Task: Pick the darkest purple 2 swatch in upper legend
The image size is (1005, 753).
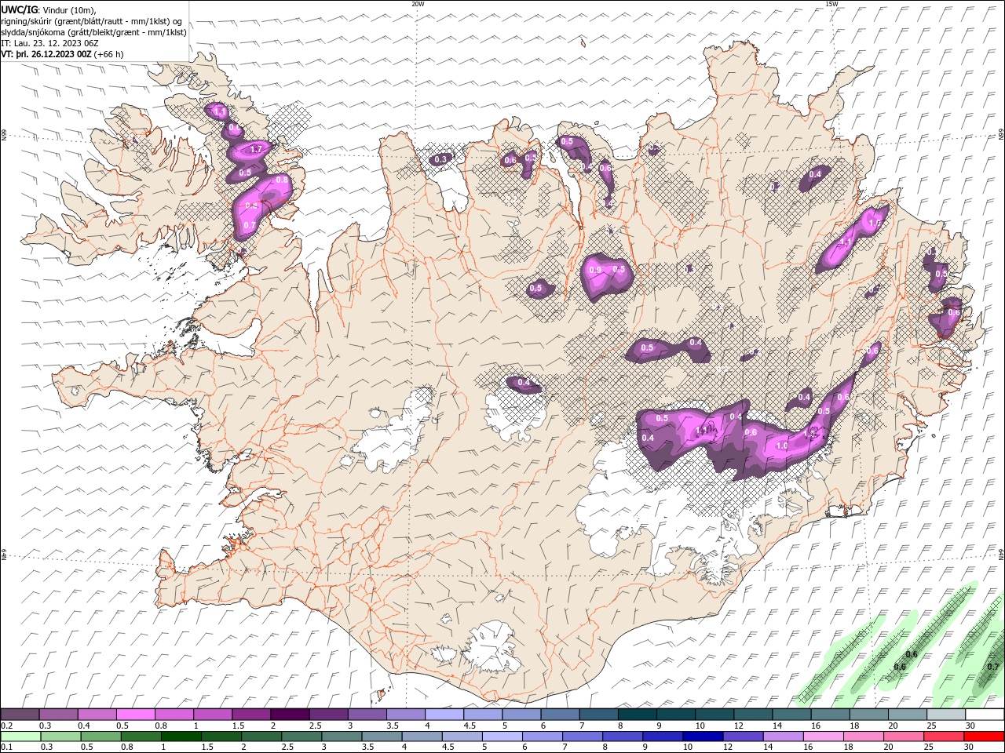Action: coord(291,715)
